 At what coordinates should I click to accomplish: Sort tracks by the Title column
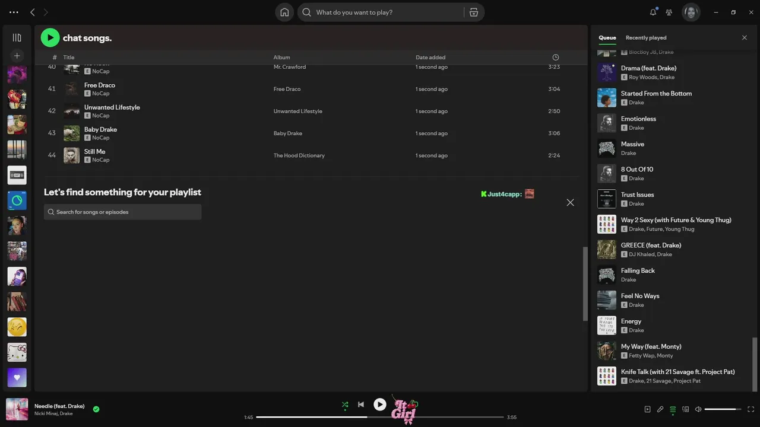coord(69,58)
